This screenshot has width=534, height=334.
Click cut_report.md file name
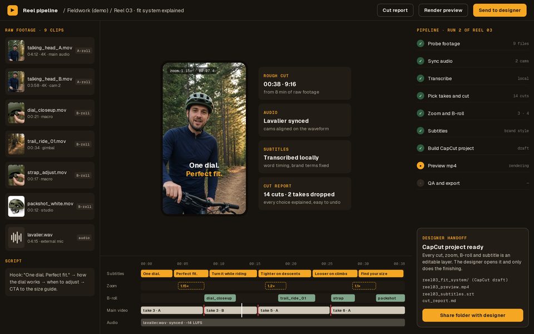439,301
